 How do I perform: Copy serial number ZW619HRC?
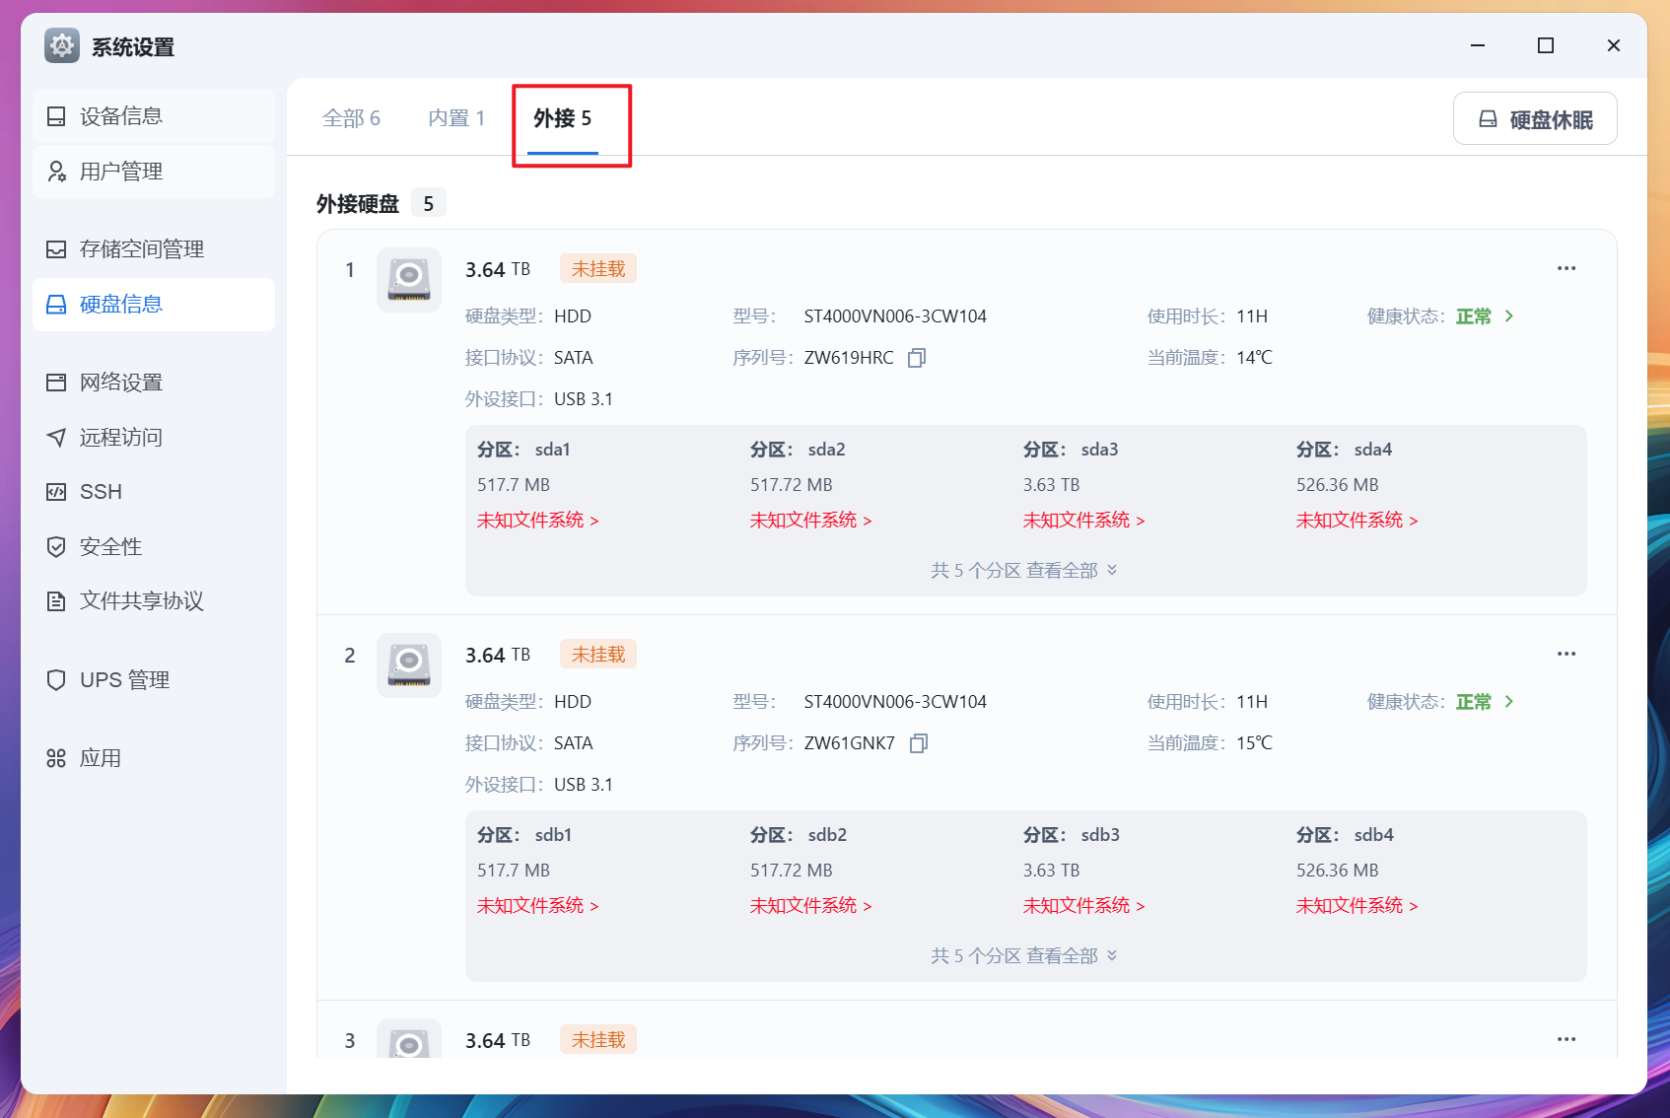coord(917,358)
